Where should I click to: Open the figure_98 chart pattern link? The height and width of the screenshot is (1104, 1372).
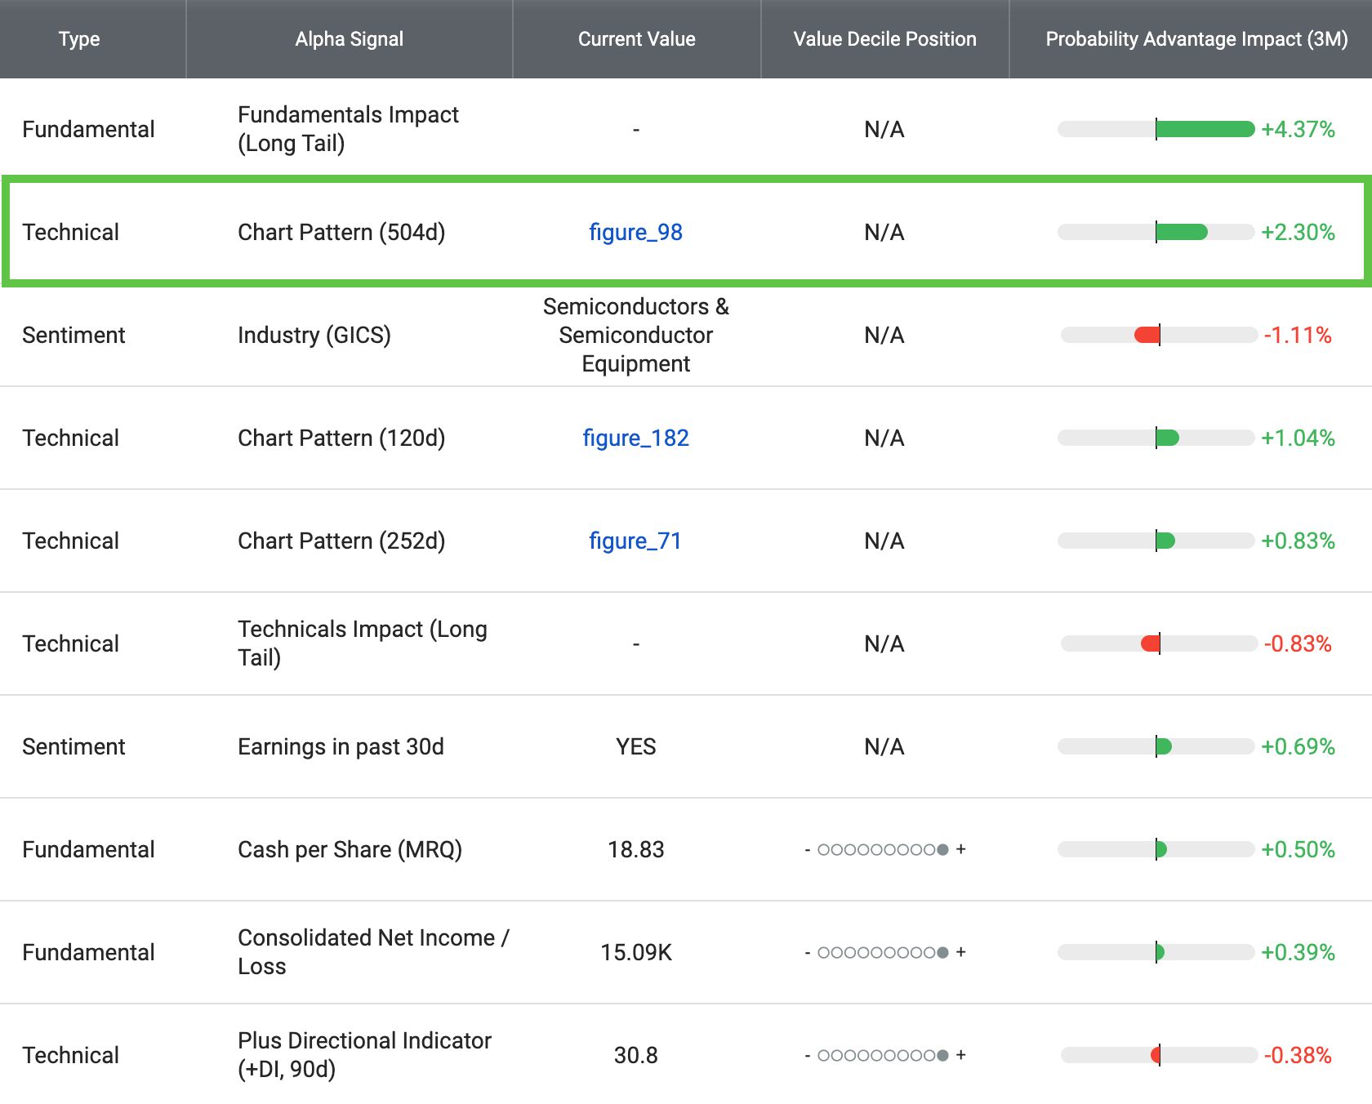click(x=635, y=233)
